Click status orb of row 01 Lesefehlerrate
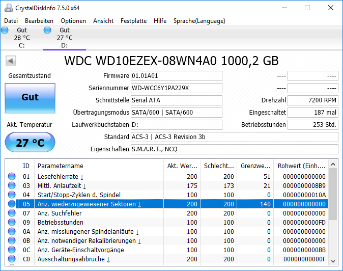The height and width of the screenshot is (271, 343). pyautogui.click(x=12, y=176)
